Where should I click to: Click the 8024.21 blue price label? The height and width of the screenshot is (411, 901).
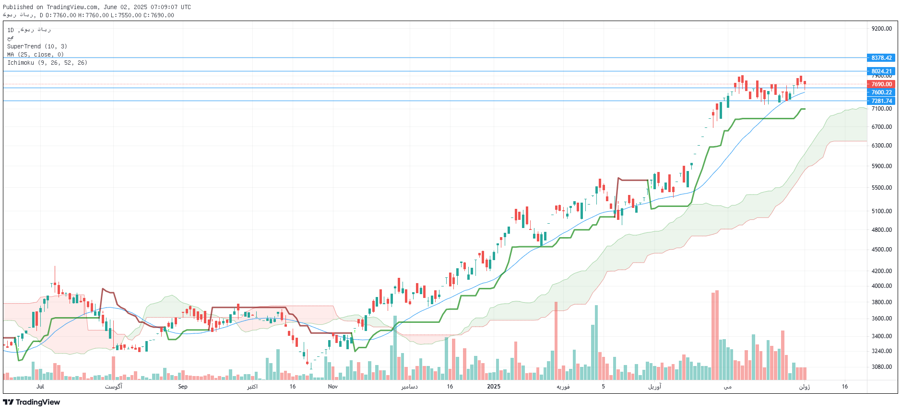[881, 71]
